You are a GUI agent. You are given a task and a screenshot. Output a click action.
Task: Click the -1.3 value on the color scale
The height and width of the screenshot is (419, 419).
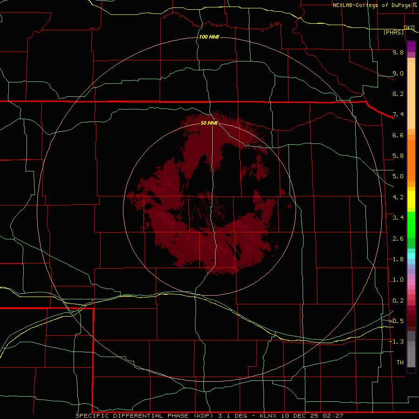tap(396, 342)
